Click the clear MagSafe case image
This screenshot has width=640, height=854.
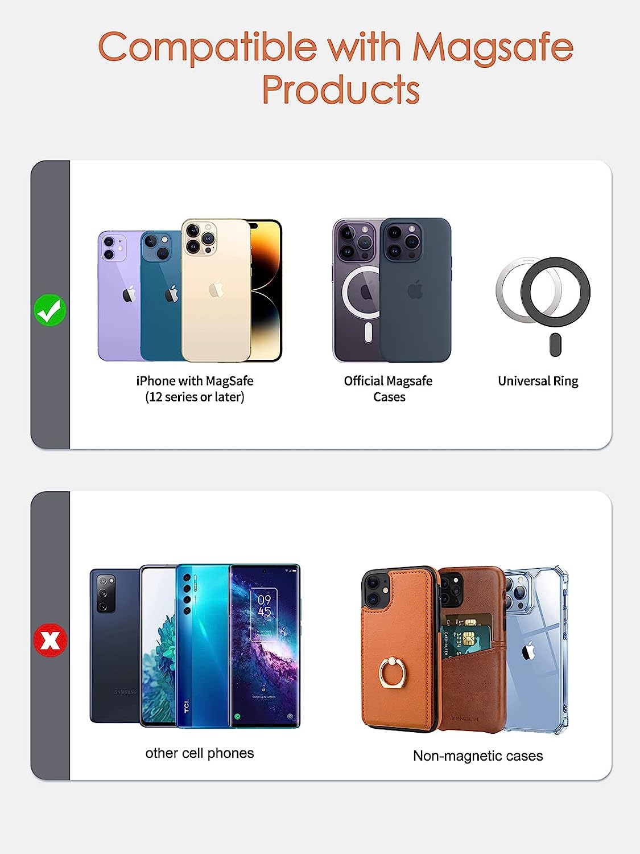[357, 290]
